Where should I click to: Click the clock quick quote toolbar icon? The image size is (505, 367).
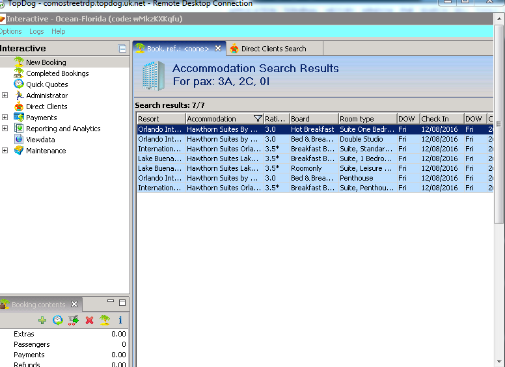(57, 320)
